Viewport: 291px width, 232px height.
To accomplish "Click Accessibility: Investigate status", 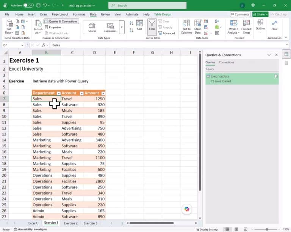I will point(31,229).
